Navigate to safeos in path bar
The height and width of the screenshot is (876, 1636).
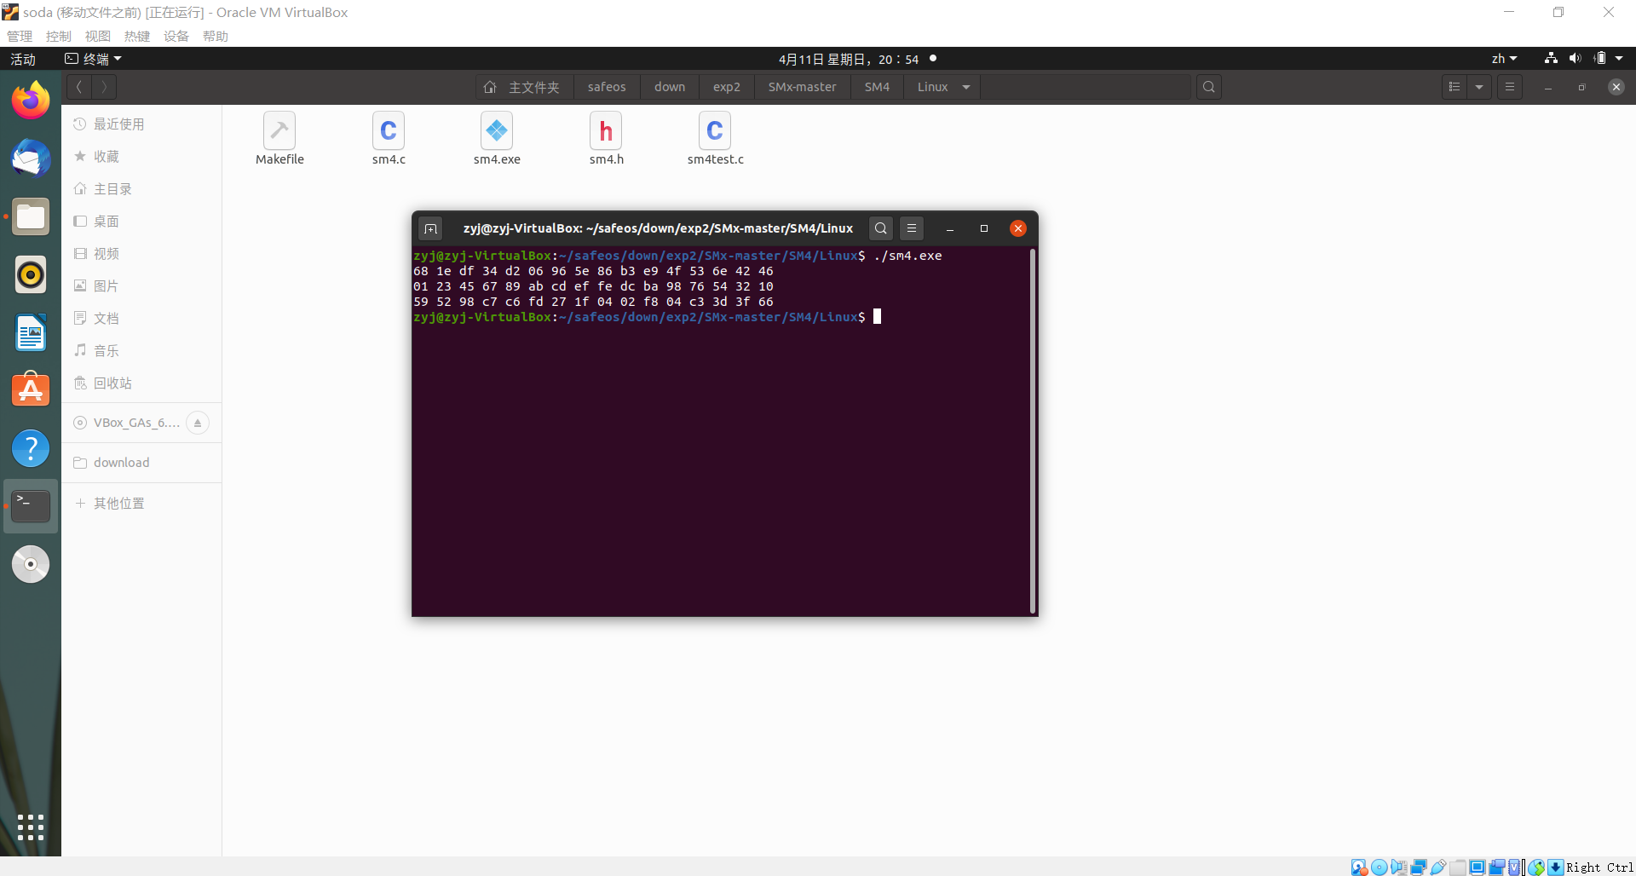(x=607, y=87)
